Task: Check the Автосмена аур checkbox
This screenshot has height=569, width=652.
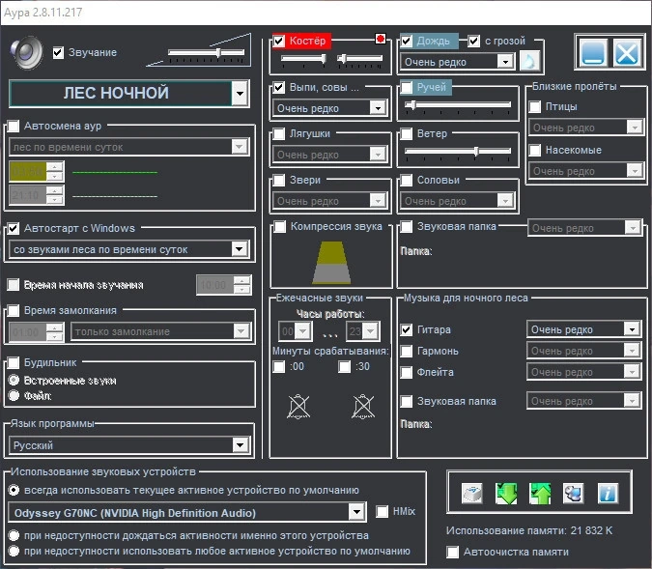Action: point(14,126)
